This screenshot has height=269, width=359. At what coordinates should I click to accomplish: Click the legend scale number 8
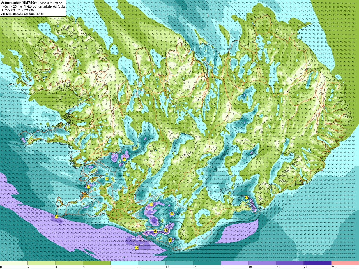tap(111, 267)
